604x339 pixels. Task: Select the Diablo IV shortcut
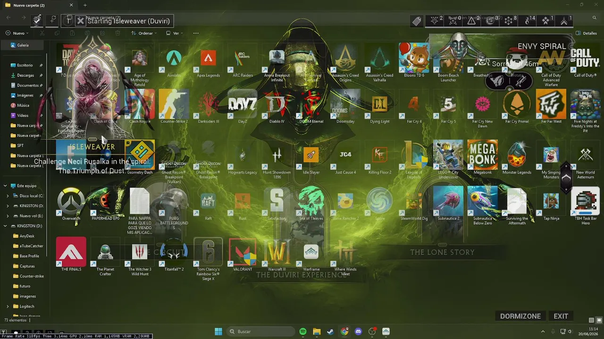click(x=277, y=107)
